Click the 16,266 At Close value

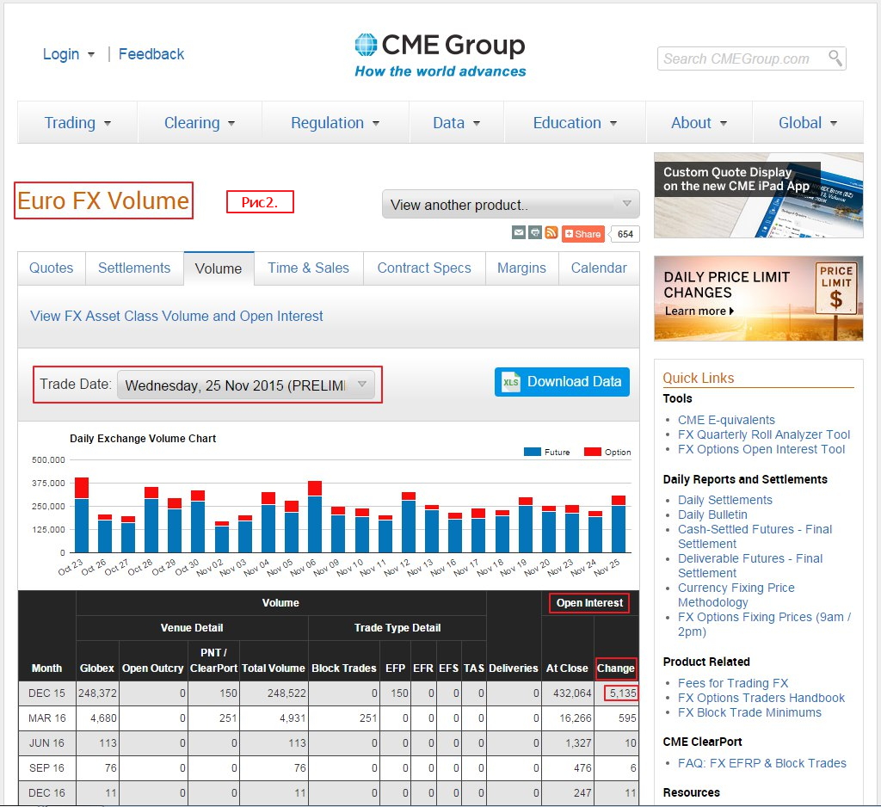click(x=576, y=718)
